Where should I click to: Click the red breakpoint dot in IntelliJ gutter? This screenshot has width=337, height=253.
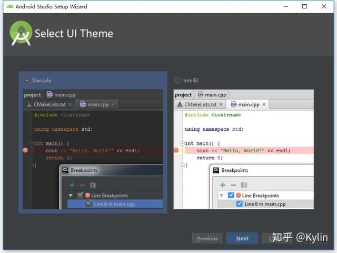pos(176,150)
